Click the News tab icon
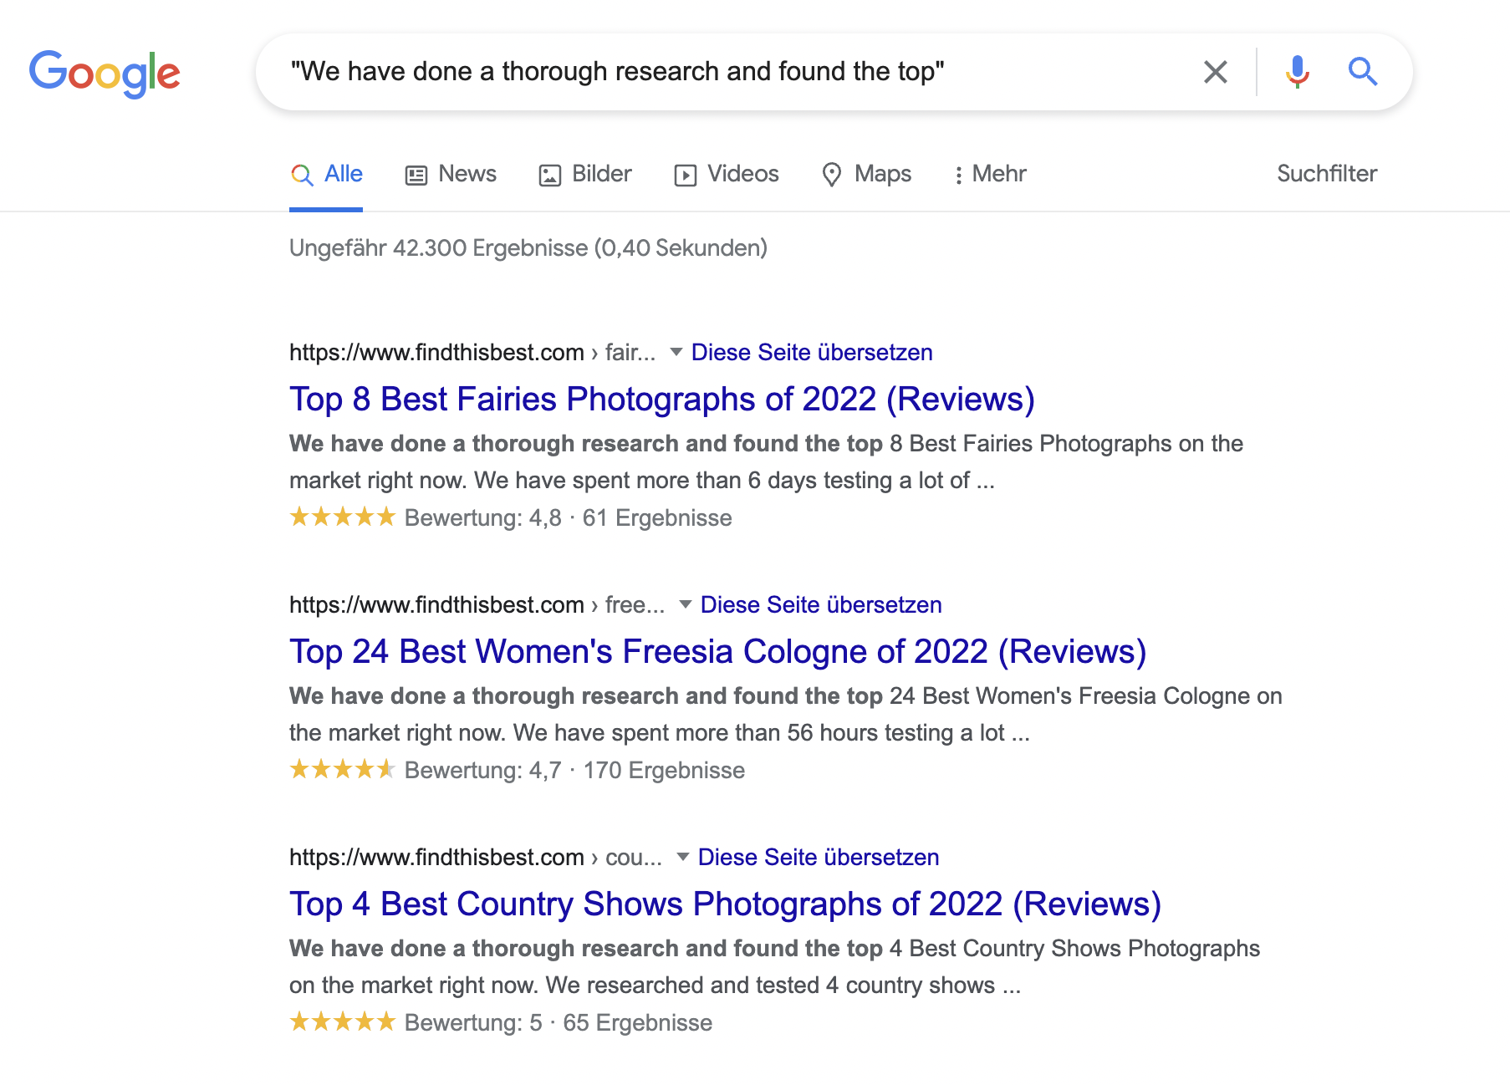The height and width of the screenshot is (1085, 1510). 416,175
